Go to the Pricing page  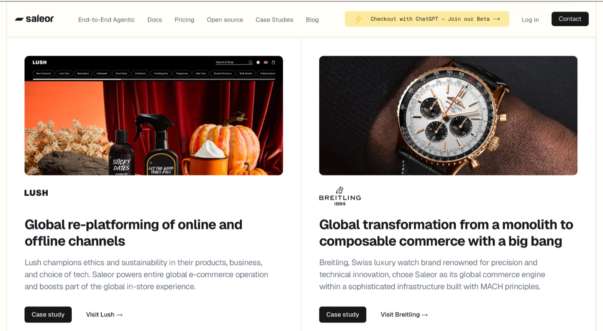(x=184, y=19)
